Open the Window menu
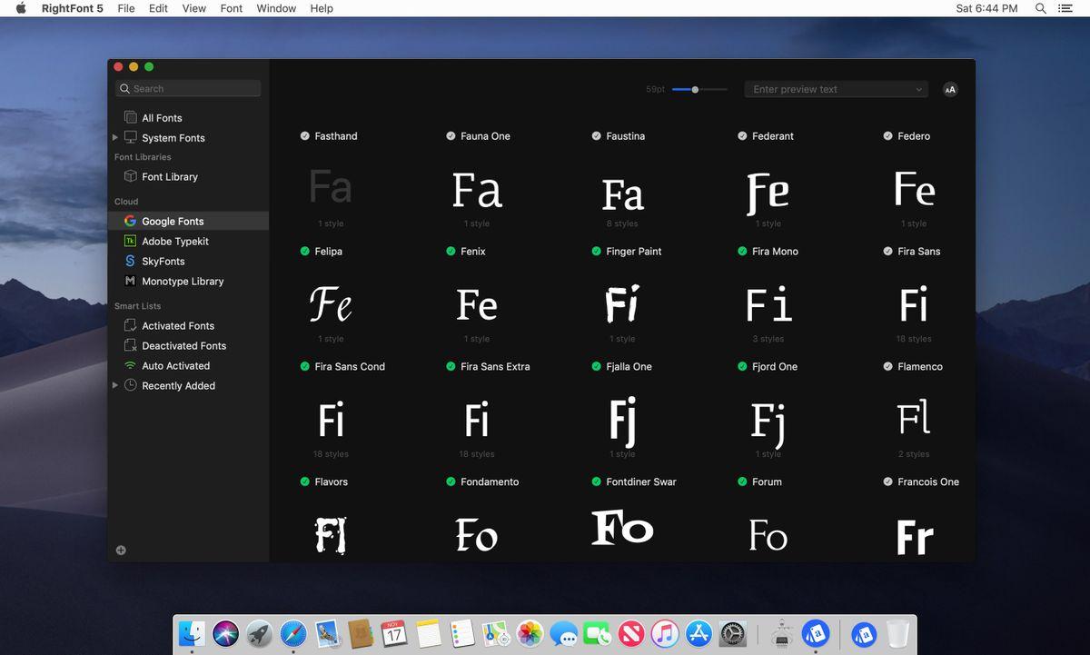 [x=276, y=8]
